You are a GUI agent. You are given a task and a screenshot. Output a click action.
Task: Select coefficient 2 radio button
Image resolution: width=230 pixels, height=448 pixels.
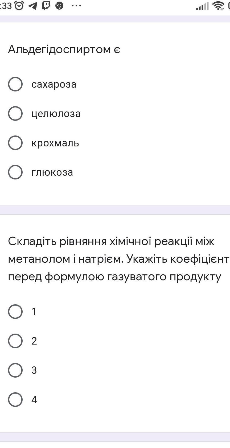tap(15, 341)
